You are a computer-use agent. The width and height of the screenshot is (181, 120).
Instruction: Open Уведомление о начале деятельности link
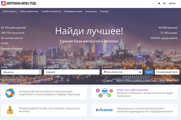click(x=145, y=110)
